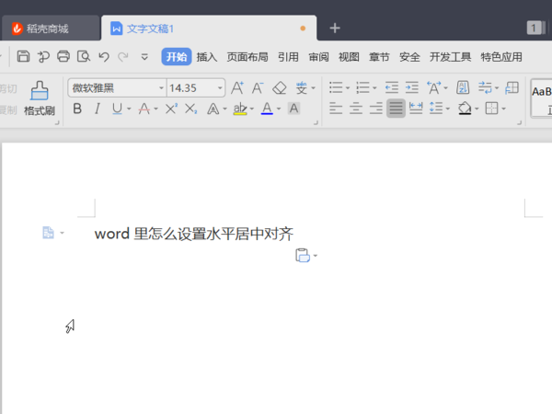Click the Chinese layout A icon

pyautogui.click(x=433, y=87)
